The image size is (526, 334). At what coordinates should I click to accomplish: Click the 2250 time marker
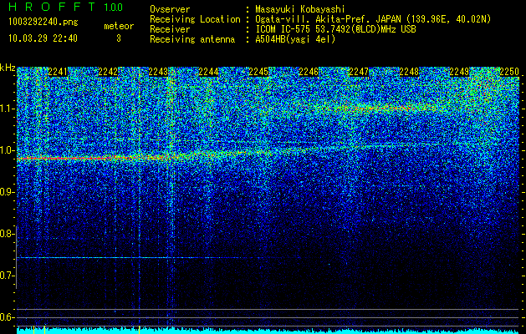509,72
